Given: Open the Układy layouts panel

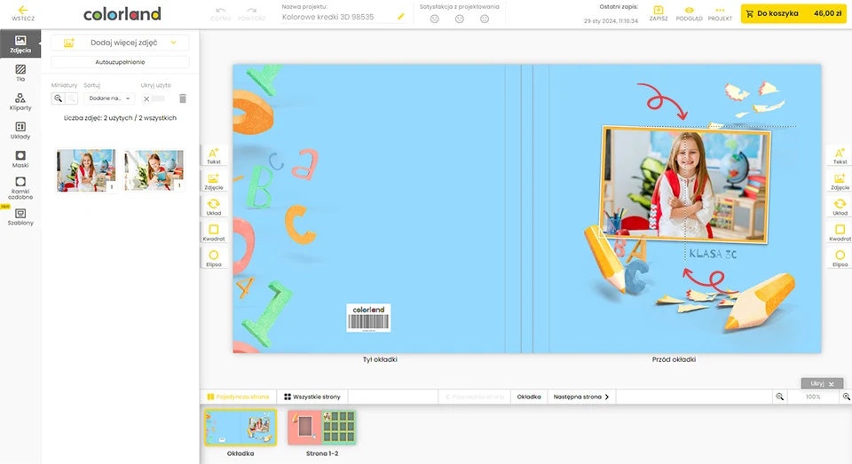Looking at the screenshot, I should [20, 130].
